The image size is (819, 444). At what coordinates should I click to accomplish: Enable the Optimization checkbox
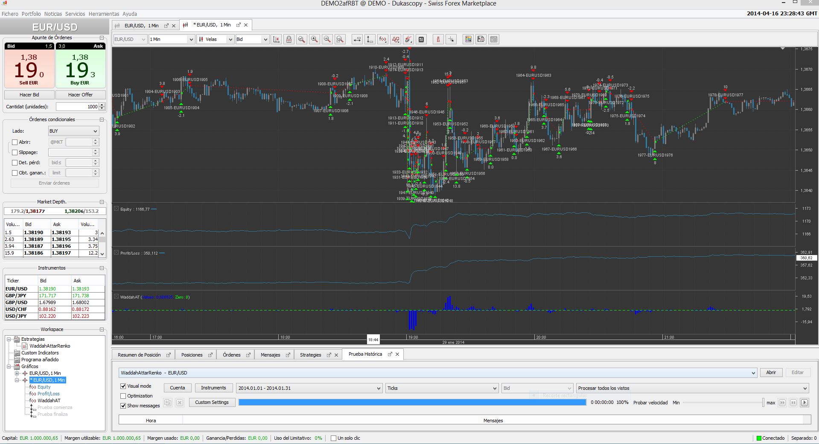pyautogui.click(x=123, y=396)
